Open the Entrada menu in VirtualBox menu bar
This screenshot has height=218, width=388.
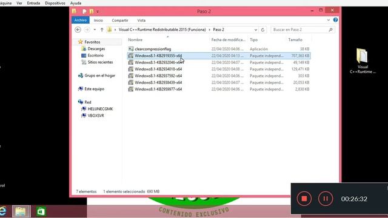click(33, 3)
